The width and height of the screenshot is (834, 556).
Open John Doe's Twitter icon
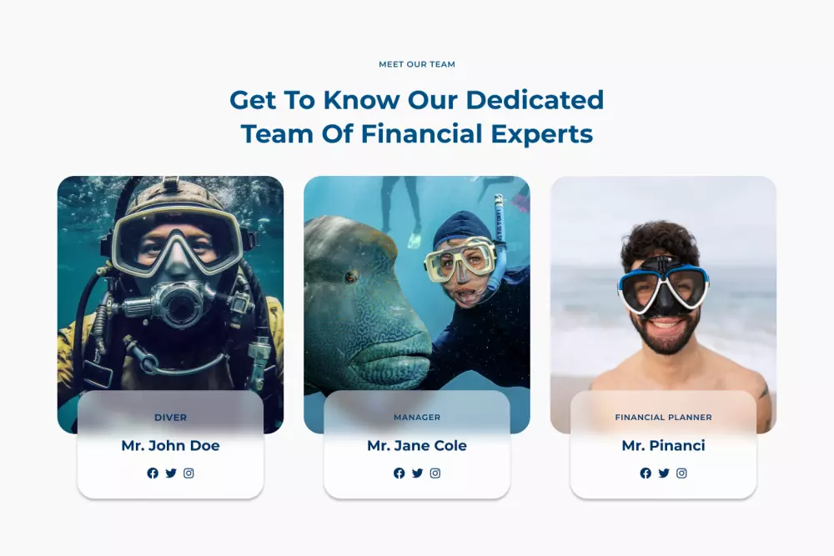tap(171, 473)
